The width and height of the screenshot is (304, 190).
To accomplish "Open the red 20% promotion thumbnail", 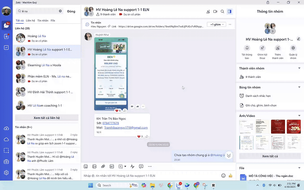I will 294,126.
